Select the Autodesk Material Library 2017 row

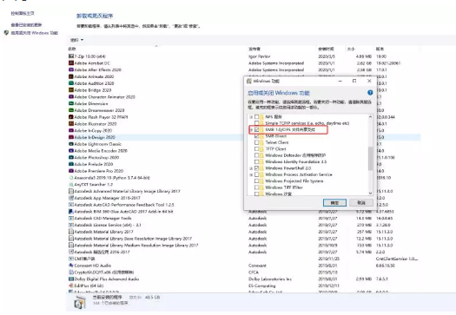(244, 232)
